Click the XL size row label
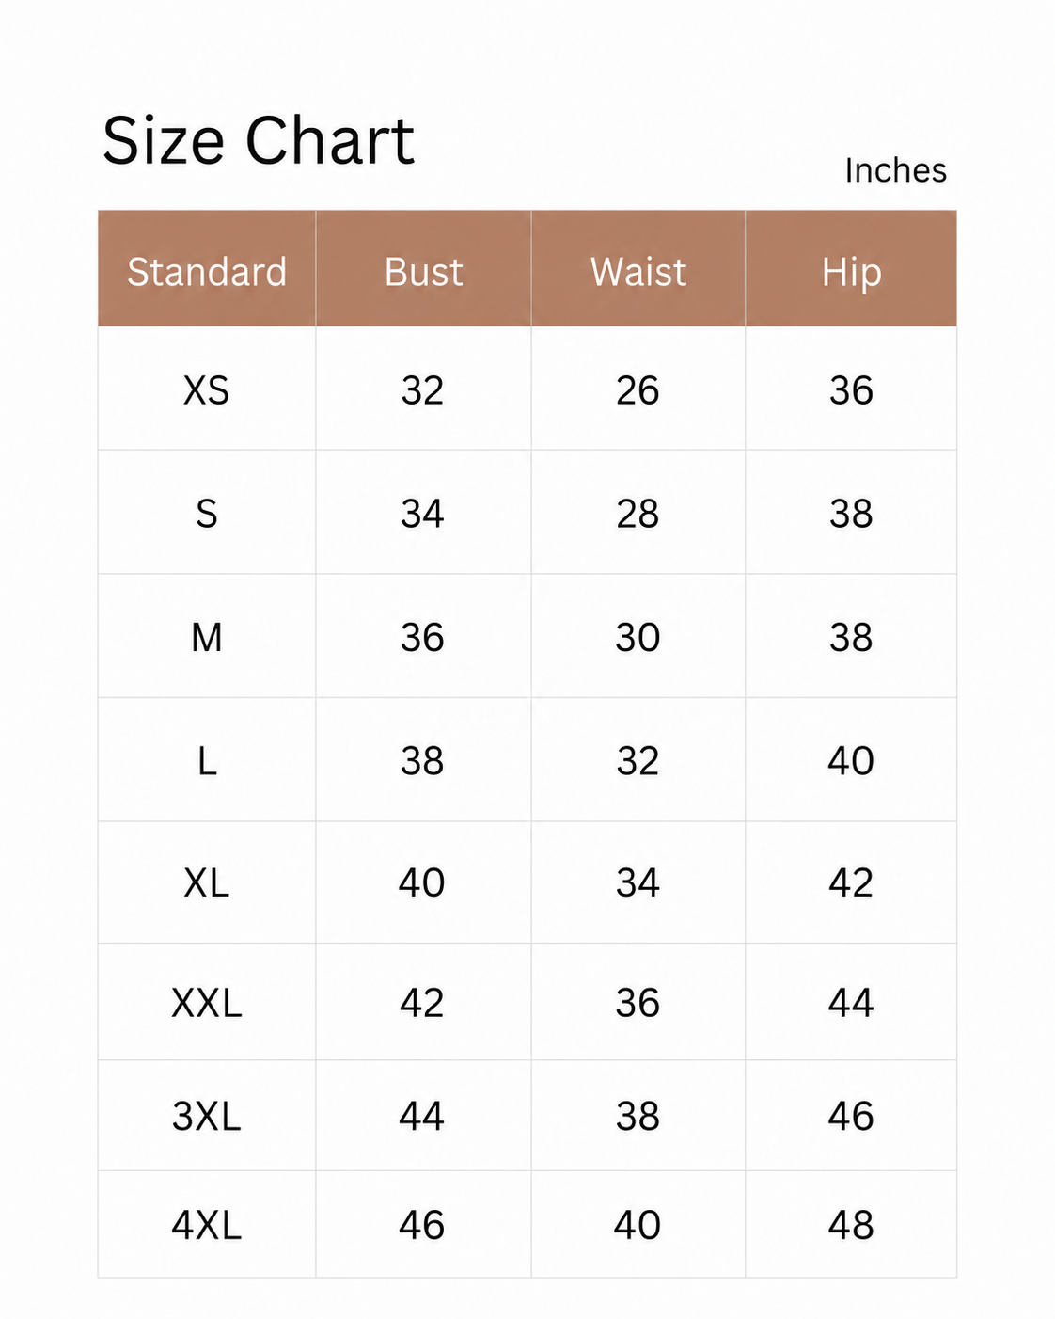1055x1319 pixels. pyautogui.click(x=207, y=883)
